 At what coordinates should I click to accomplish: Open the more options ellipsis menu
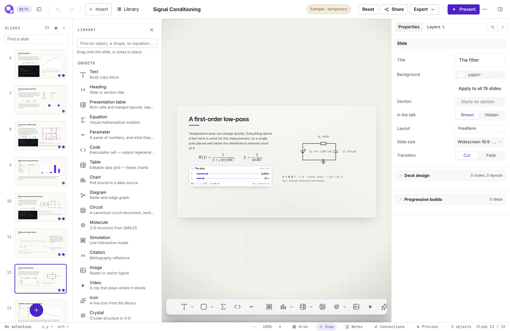[484, 9]
